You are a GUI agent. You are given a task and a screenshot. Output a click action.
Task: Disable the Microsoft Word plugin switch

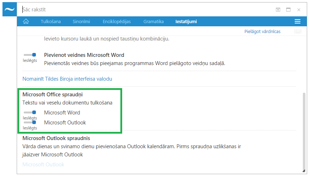pos(30,112)
